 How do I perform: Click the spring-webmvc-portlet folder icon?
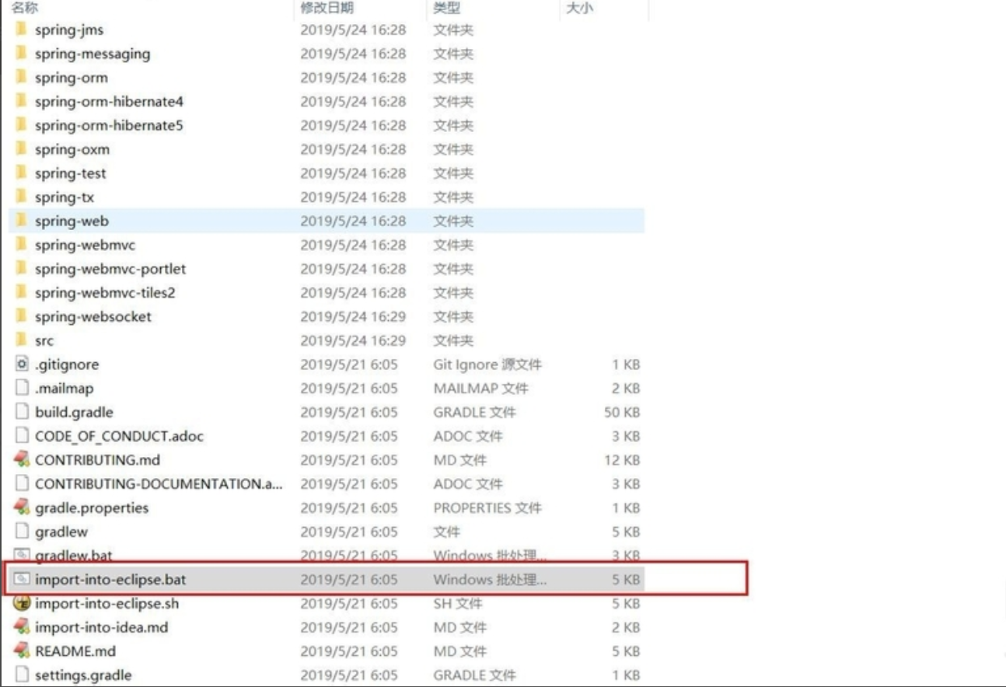click(21, 269)
